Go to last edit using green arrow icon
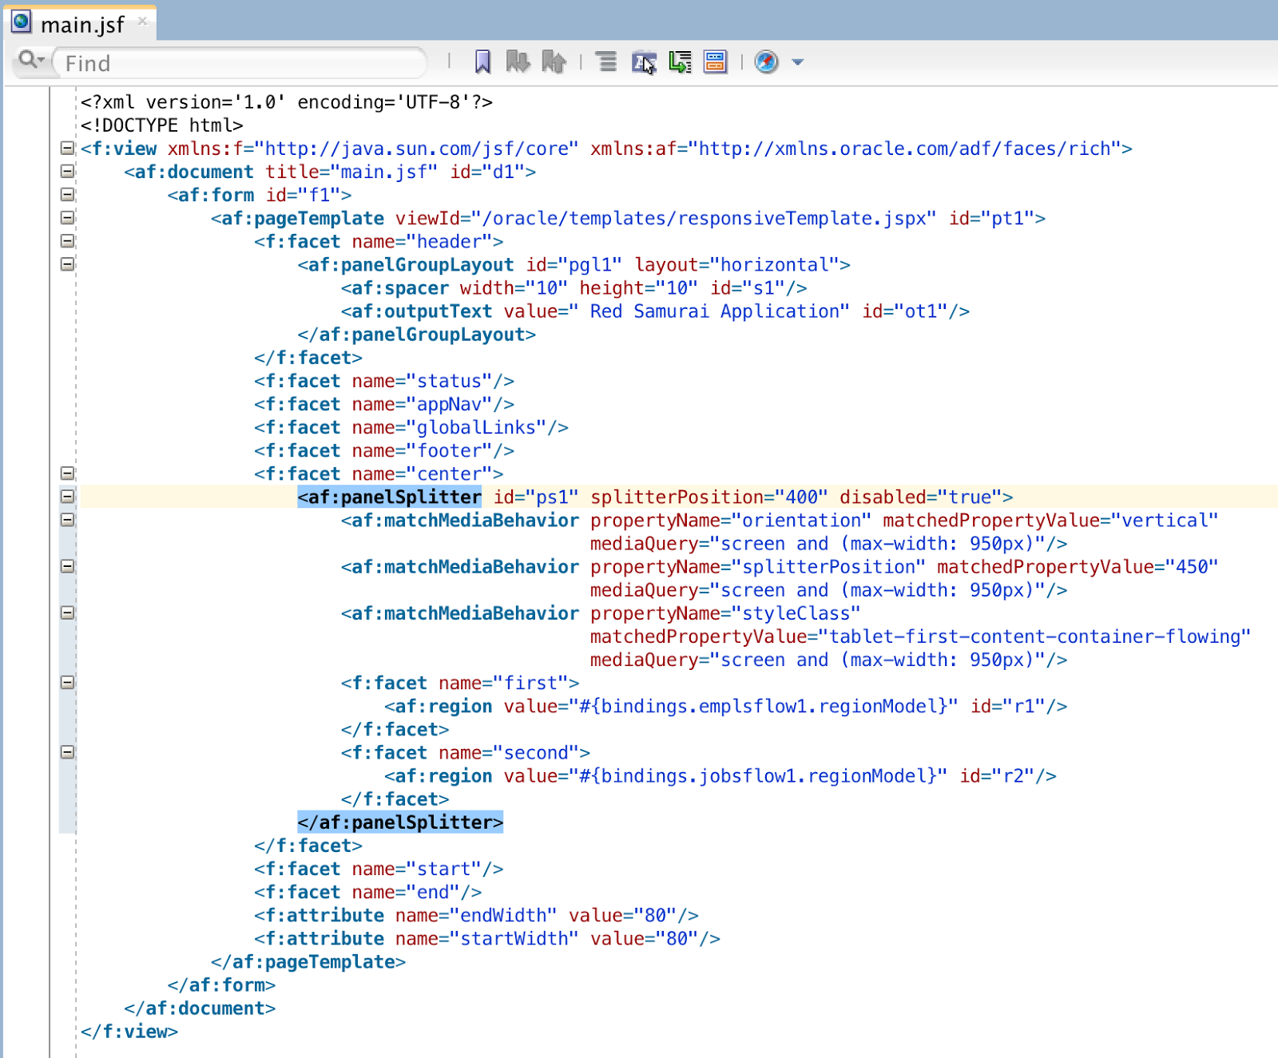 click(679, 61)
